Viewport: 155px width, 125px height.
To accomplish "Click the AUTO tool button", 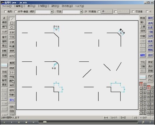I will (x=12, y=56).
